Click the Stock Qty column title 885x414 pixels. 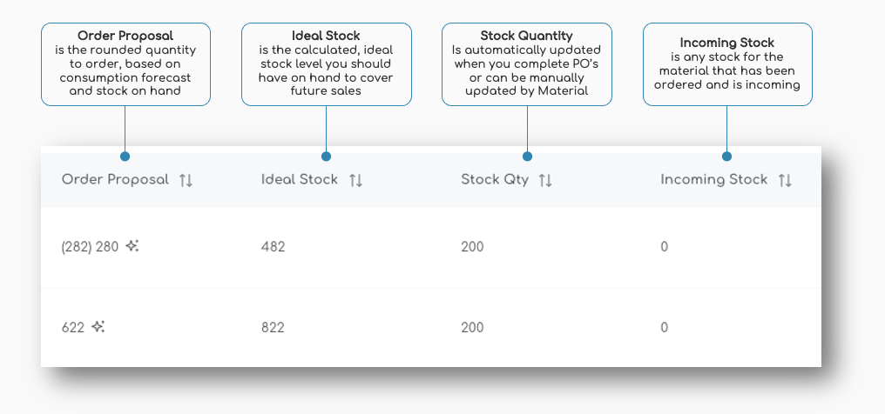(494, 180)
